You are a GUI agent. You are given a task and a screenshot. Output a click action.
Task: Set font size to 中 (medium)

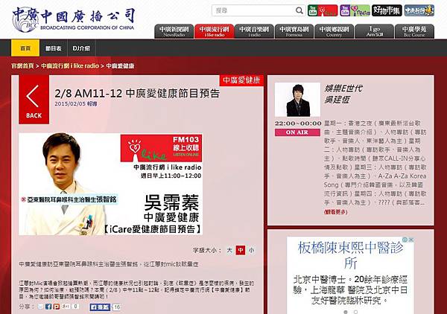point(241,250)
